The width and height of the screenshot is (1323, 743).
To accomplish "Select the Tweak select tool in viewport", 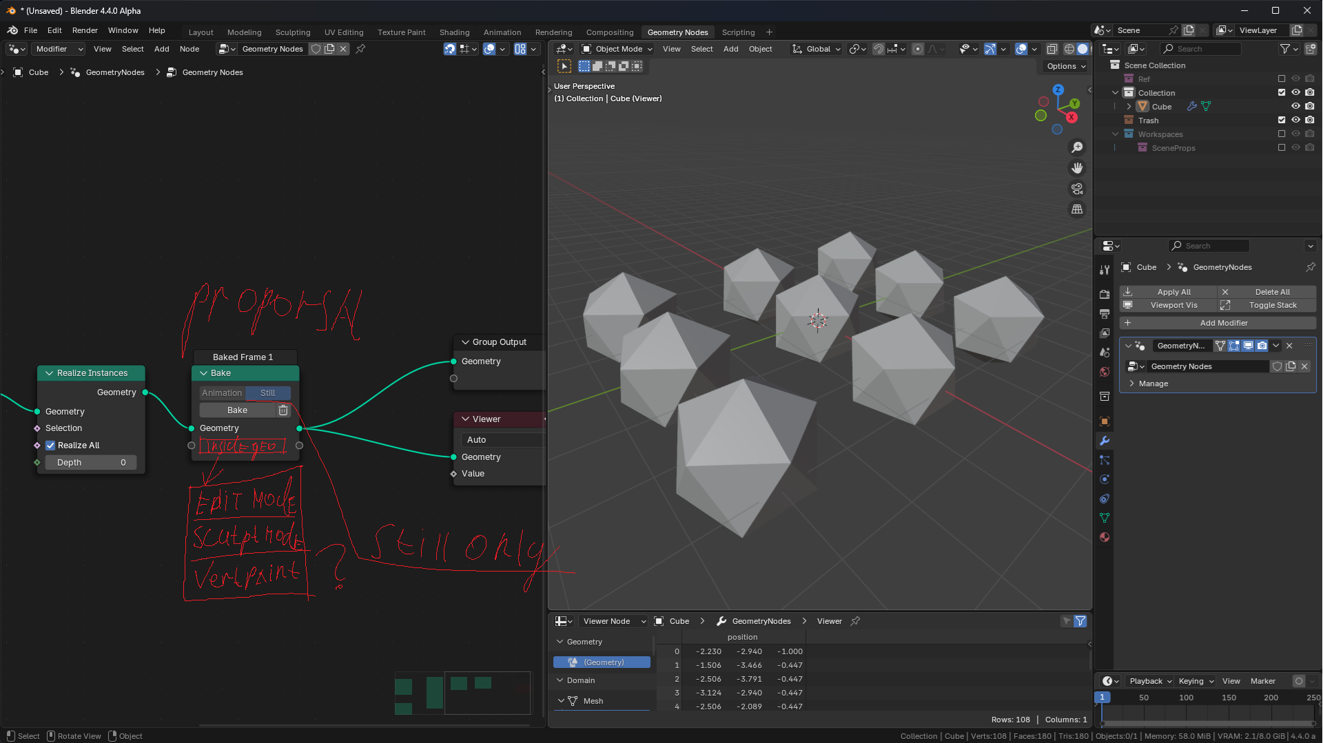I will pyautogui.click(x=564, y=66).
